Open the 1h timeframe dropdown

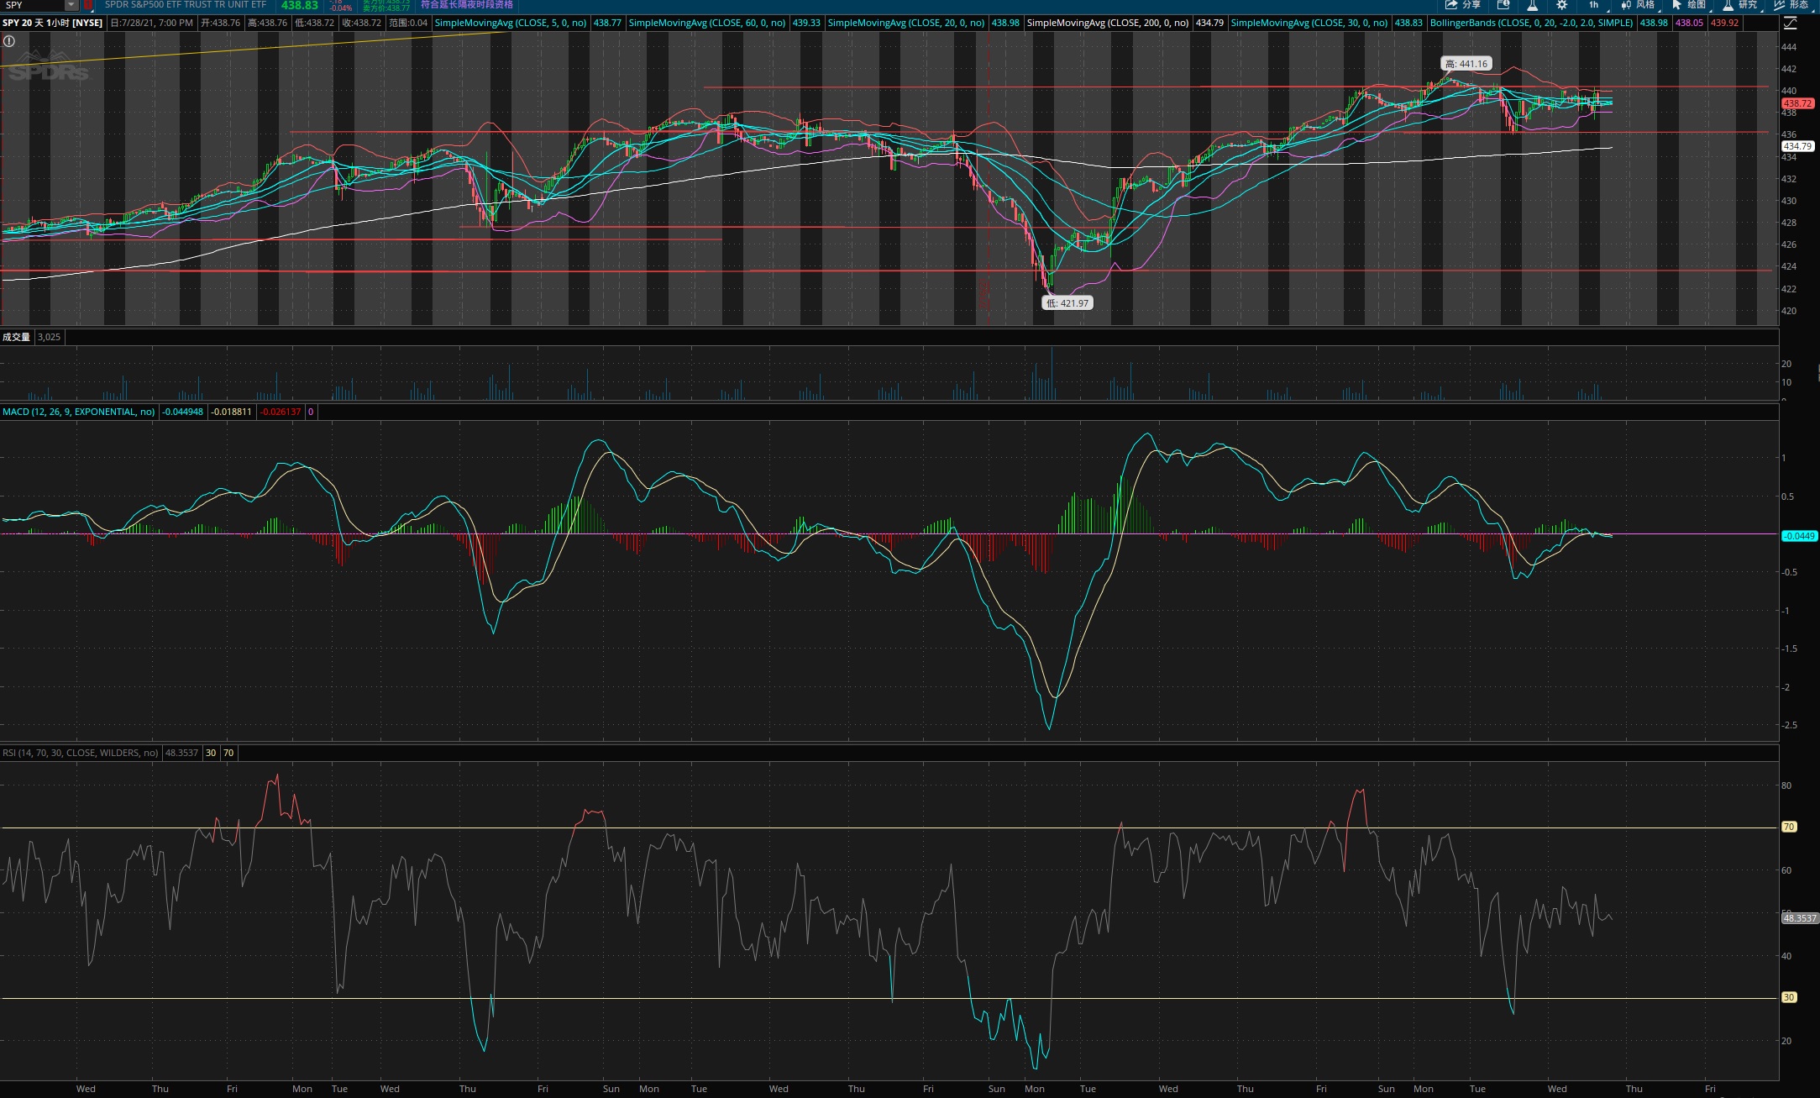click(x=1593, y=5)
